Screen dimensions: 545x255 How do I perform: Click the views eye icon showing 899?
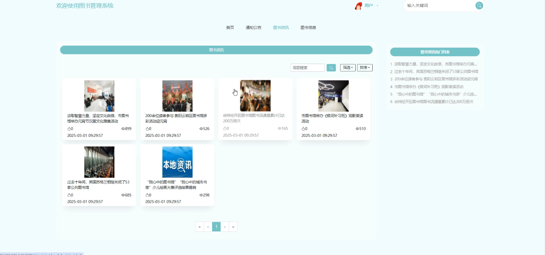pyautogui.click(x=123, y=129)
